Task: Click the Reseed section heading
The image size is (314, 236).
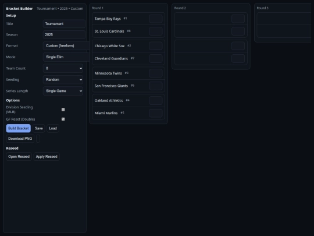Action: (x=12, y=149)
